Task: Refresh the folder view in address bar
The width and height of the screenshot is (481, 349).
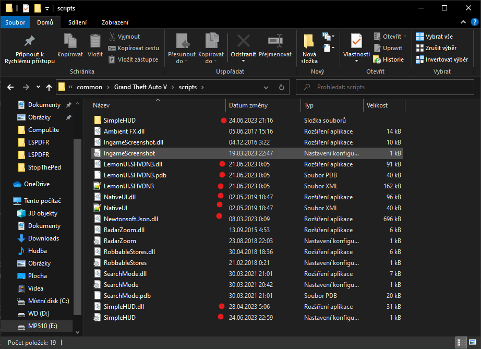Action: [282, 87]
